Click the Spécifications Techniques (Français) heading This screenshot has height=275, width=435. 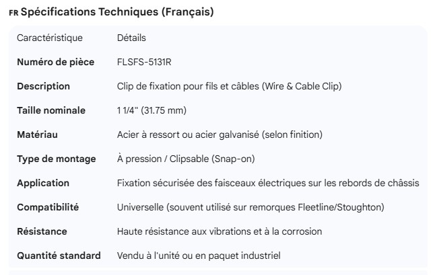tap(118, 13)
